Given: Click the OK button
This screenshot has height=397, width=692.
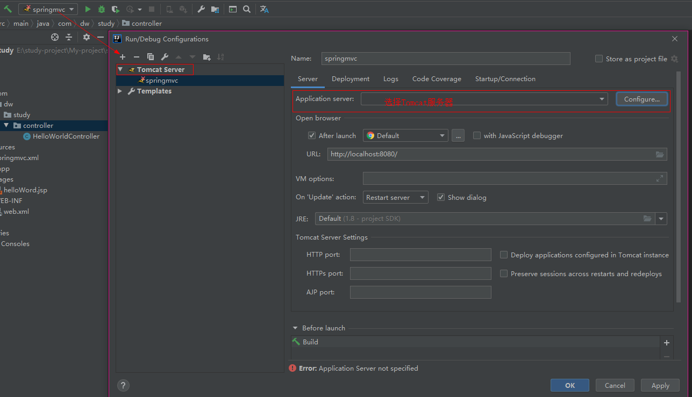Looking at the screenshot, I should coord(570,385).
